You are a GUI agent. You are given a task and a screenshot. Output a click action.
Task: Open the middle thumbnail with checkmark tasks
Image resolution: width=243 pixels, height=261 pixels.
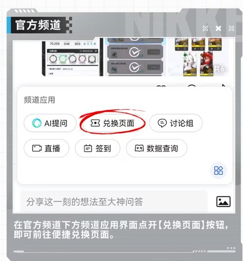click(x=135, y=57)
